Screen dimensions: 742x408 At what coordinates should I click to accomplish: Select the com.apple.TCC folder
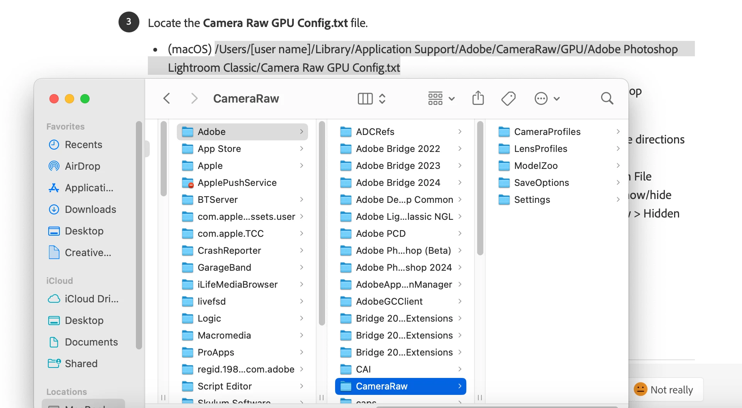pos(242,234)
